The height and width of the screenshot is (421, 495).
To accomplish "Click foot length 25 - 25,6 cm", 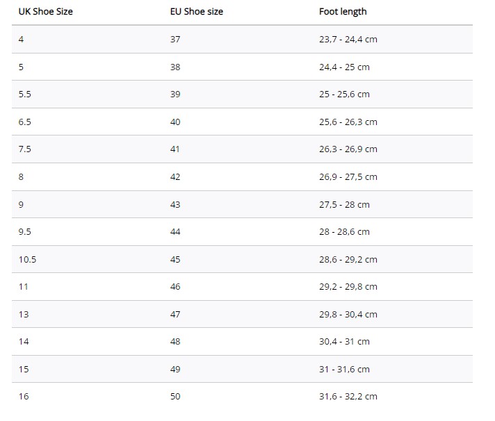I will [344, 94].
